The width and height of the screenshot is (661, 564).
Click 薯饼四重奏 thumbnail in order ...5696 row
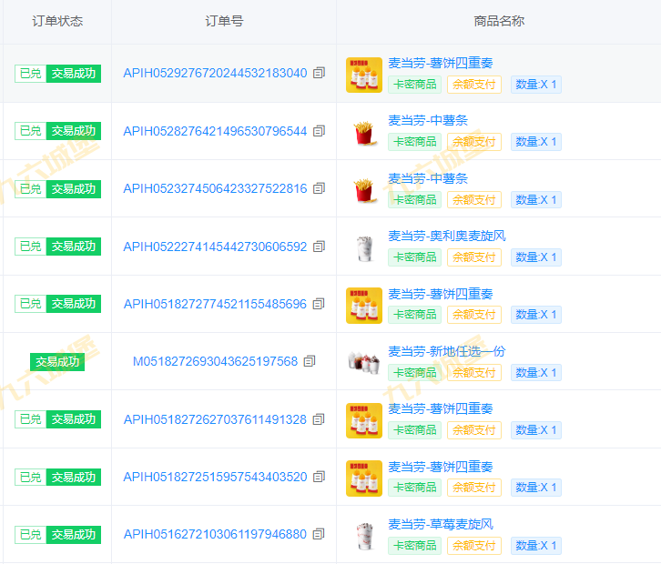[x=364, y=306]
